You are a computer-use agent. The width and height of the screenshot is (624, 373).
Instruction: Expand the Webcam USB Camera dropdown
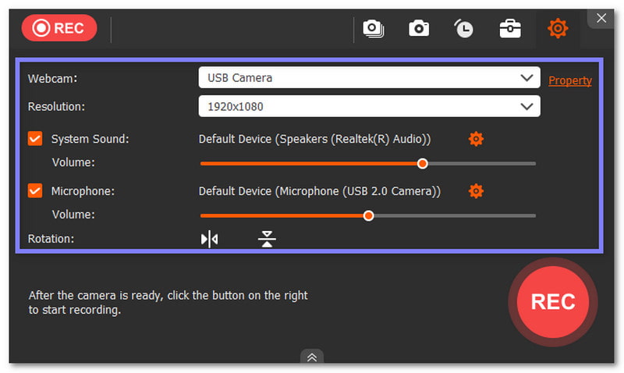click(369, 78)
